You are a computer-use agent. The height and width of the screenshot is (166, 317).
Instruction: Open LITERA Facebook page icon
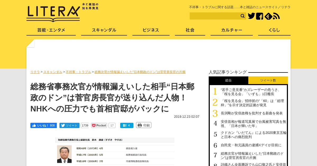click(259, 16)
